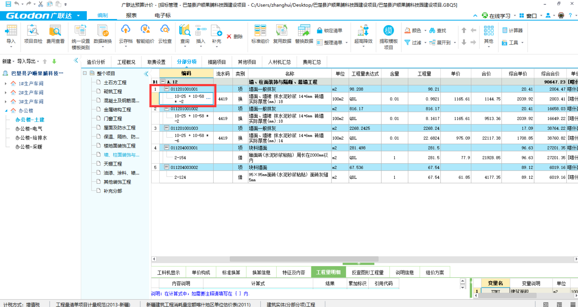Collapse item 011201001001 row
The height and width of the screenshot is (307, 578).
166,89
